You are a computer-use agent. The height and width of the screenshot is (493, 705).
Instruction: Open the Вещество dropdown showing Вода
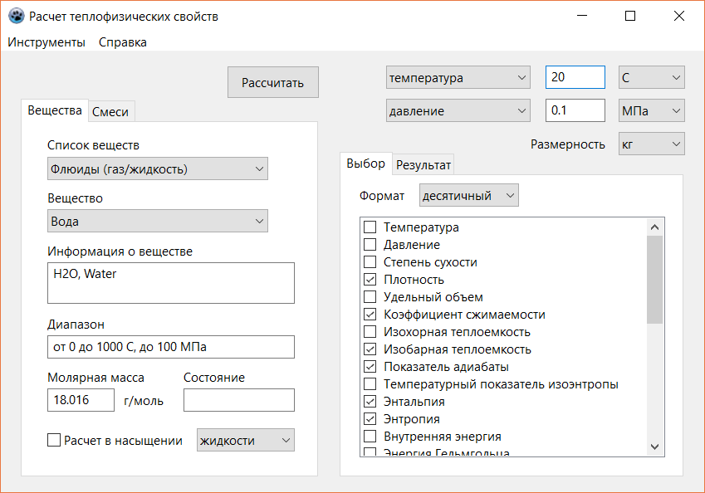[157, 222]
